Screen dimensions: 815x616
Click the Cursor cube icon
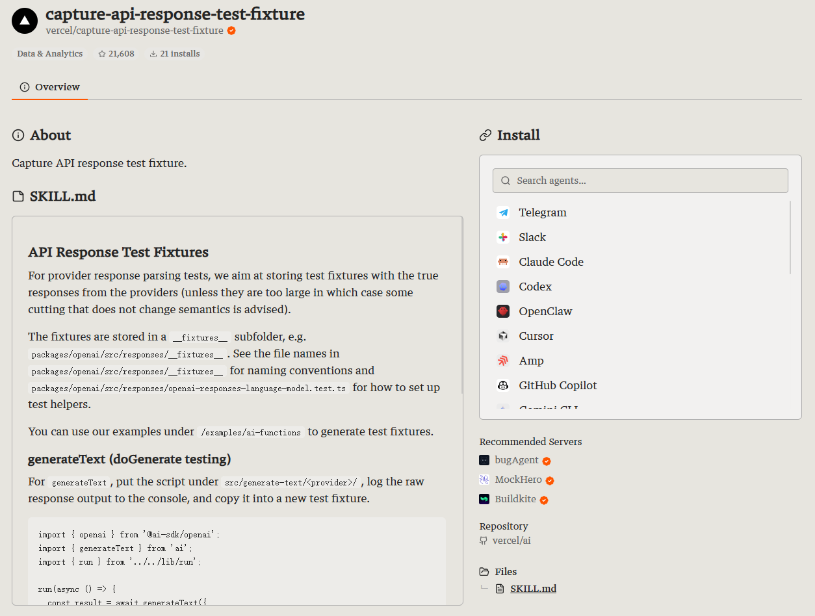coord(503,336)
